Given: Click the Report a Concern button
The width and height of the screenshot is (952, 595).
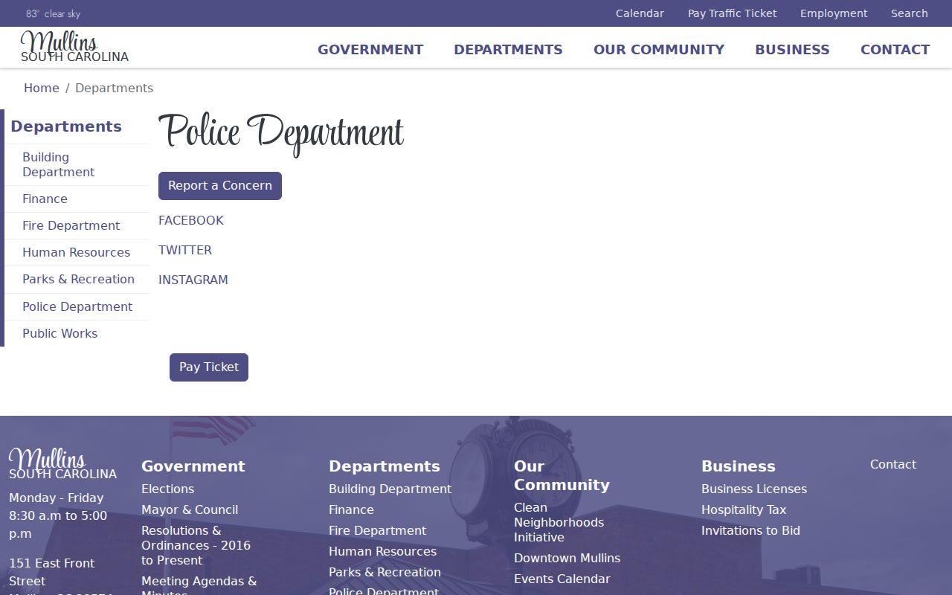Looking at the screenshot, I should pos(220,186).
